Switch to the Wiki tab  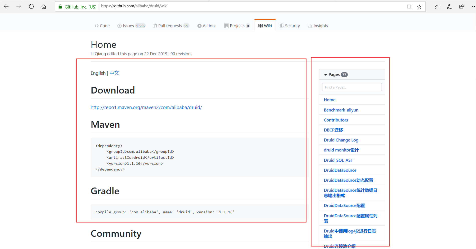pos(267,25)
